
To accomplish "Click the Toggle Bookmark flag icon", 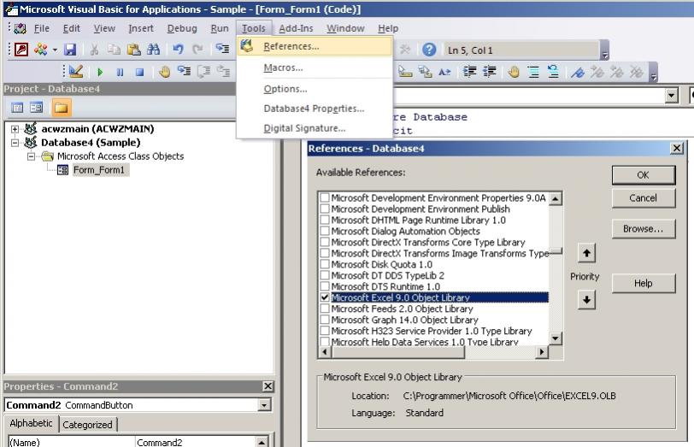I will (577, 72).
